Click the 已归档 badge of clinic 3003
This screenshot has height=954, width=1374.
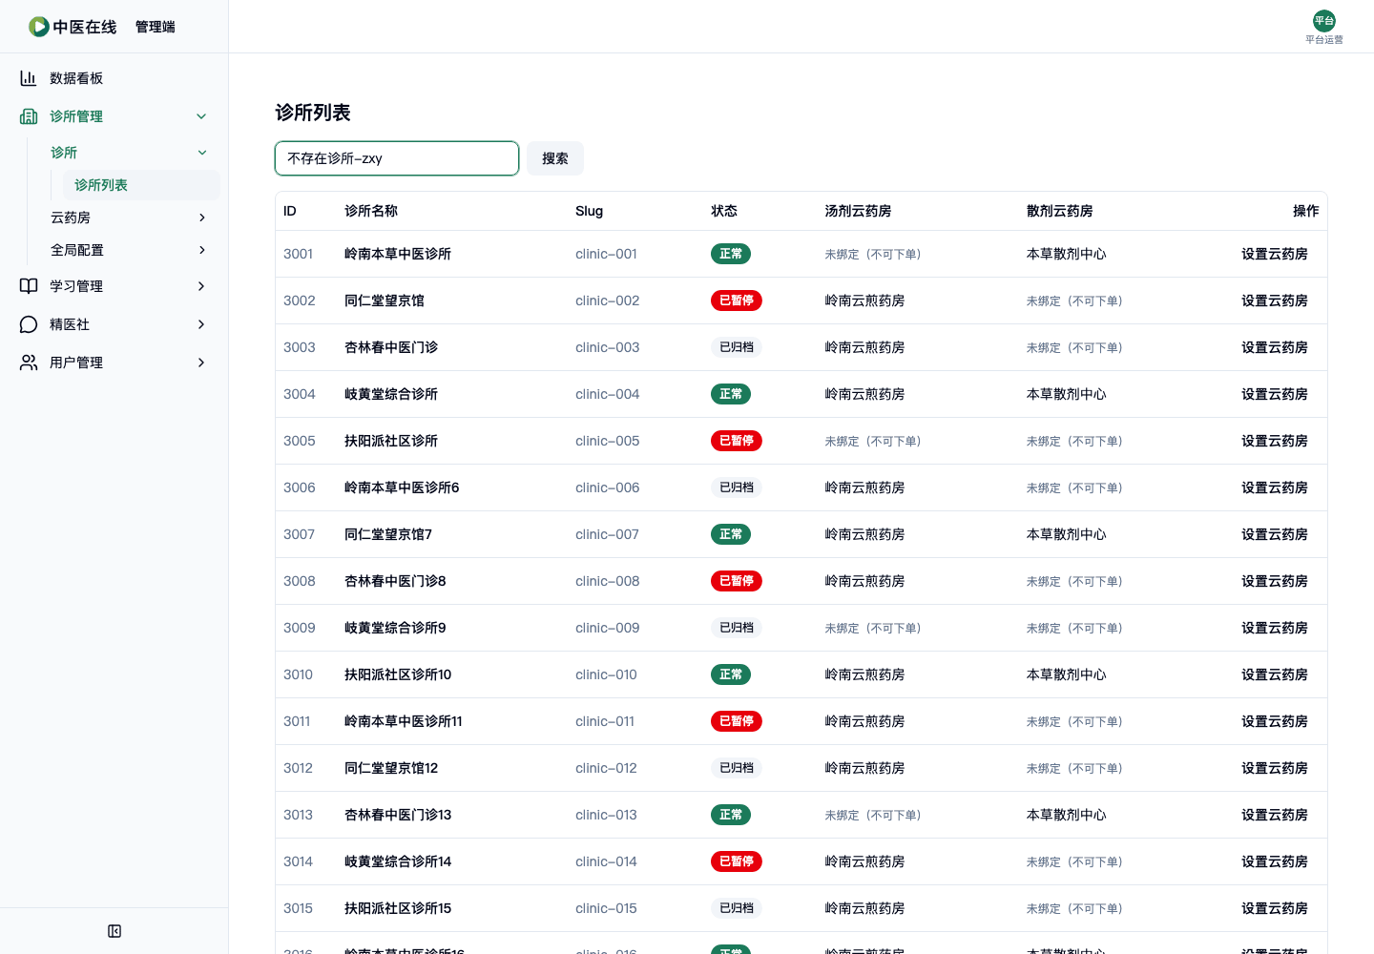pyautogui.click(x=737, y=347)
